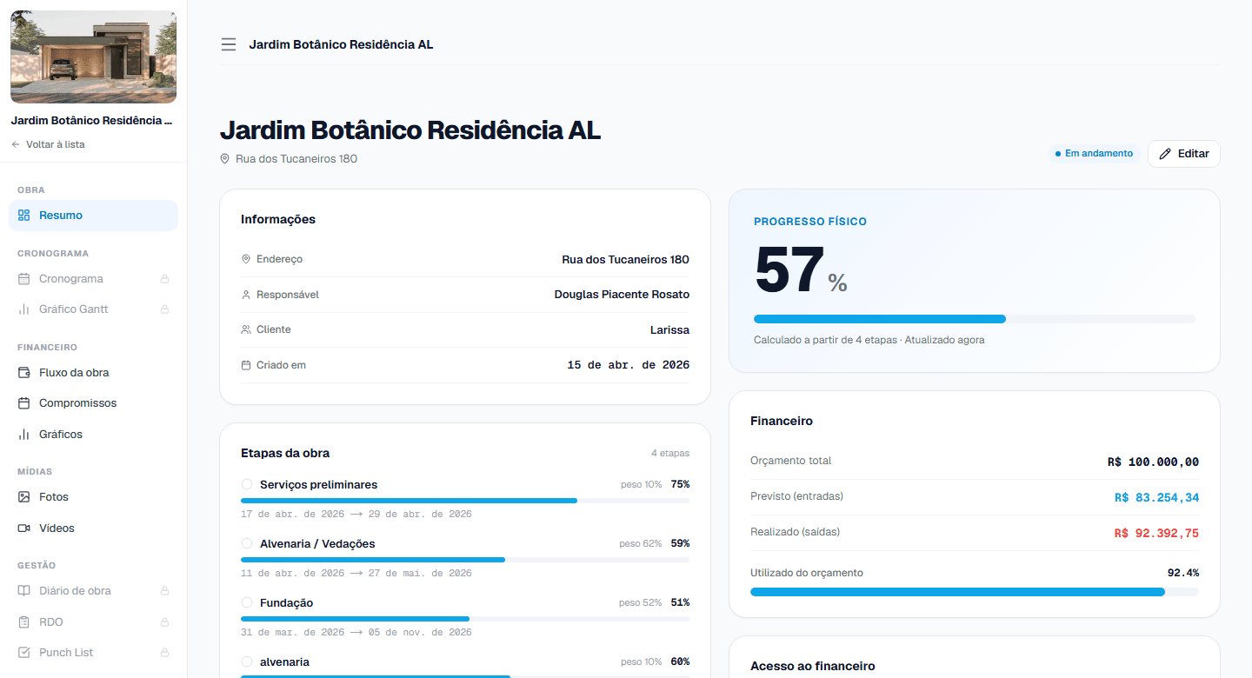
Task: Click the lock icon beside Punch List
Action: [x=164, y=653]
